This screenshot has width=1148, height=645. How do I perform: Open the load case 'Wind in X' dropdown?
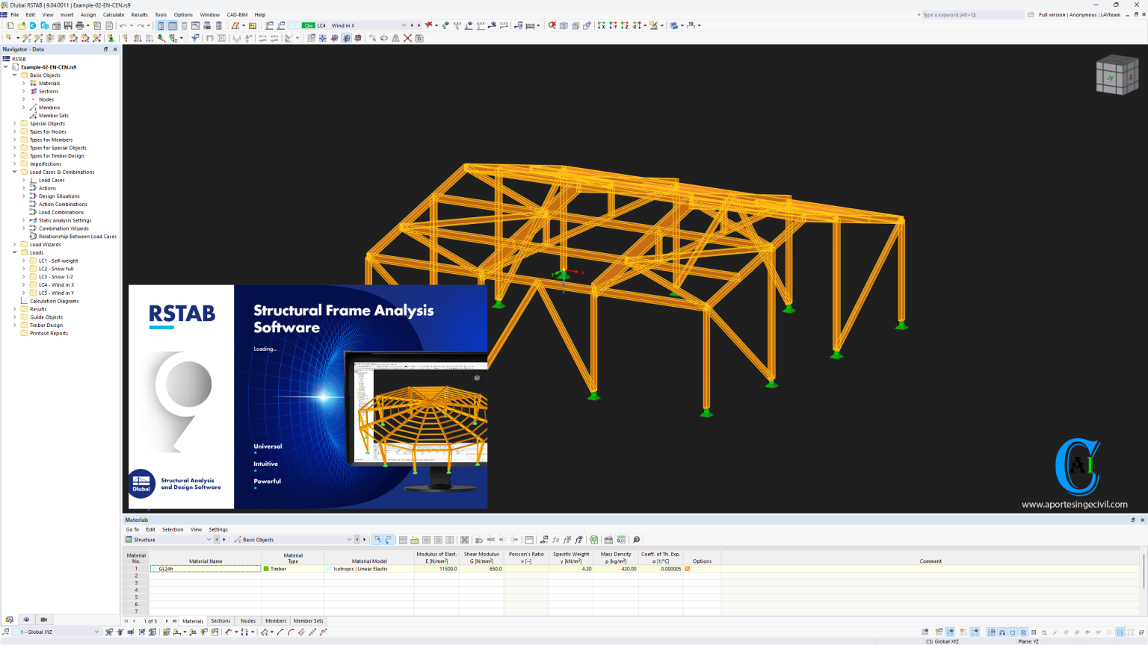404,25
